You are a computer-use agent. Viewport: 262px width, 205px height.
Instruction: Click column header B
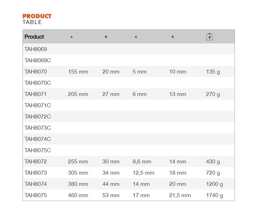(106, 37)
